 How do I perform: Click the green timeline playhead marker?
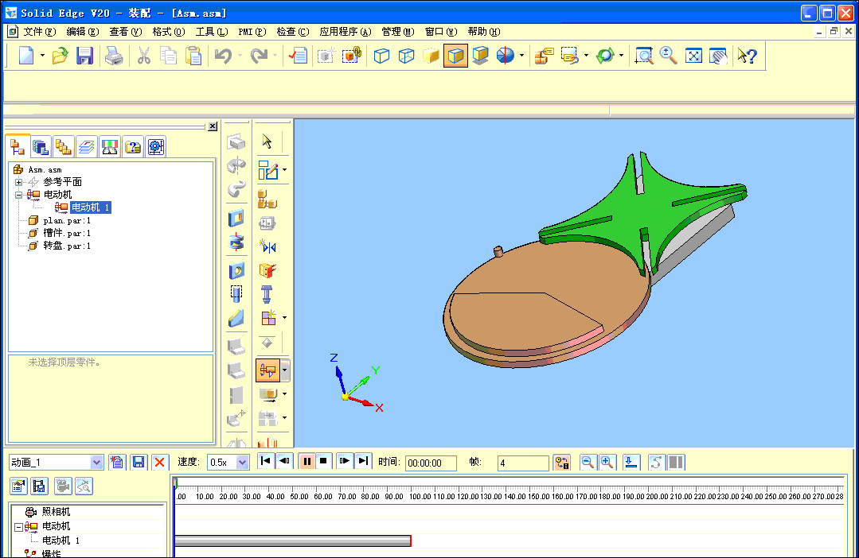pyautogui.click(x=175, y=482)
